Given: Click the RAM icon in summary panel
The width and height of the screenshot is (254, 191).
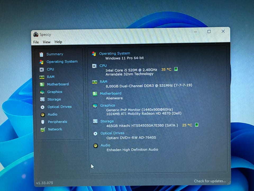Looking at the screenshot, I should click(95, 82).
